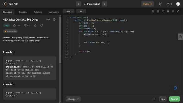Click the streak flame icon
This screenshot has width=183, height=103.
pos(168,4)
